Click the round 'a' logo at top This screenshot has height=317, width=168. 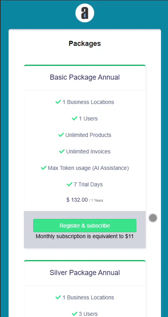(x=85, y=13)
